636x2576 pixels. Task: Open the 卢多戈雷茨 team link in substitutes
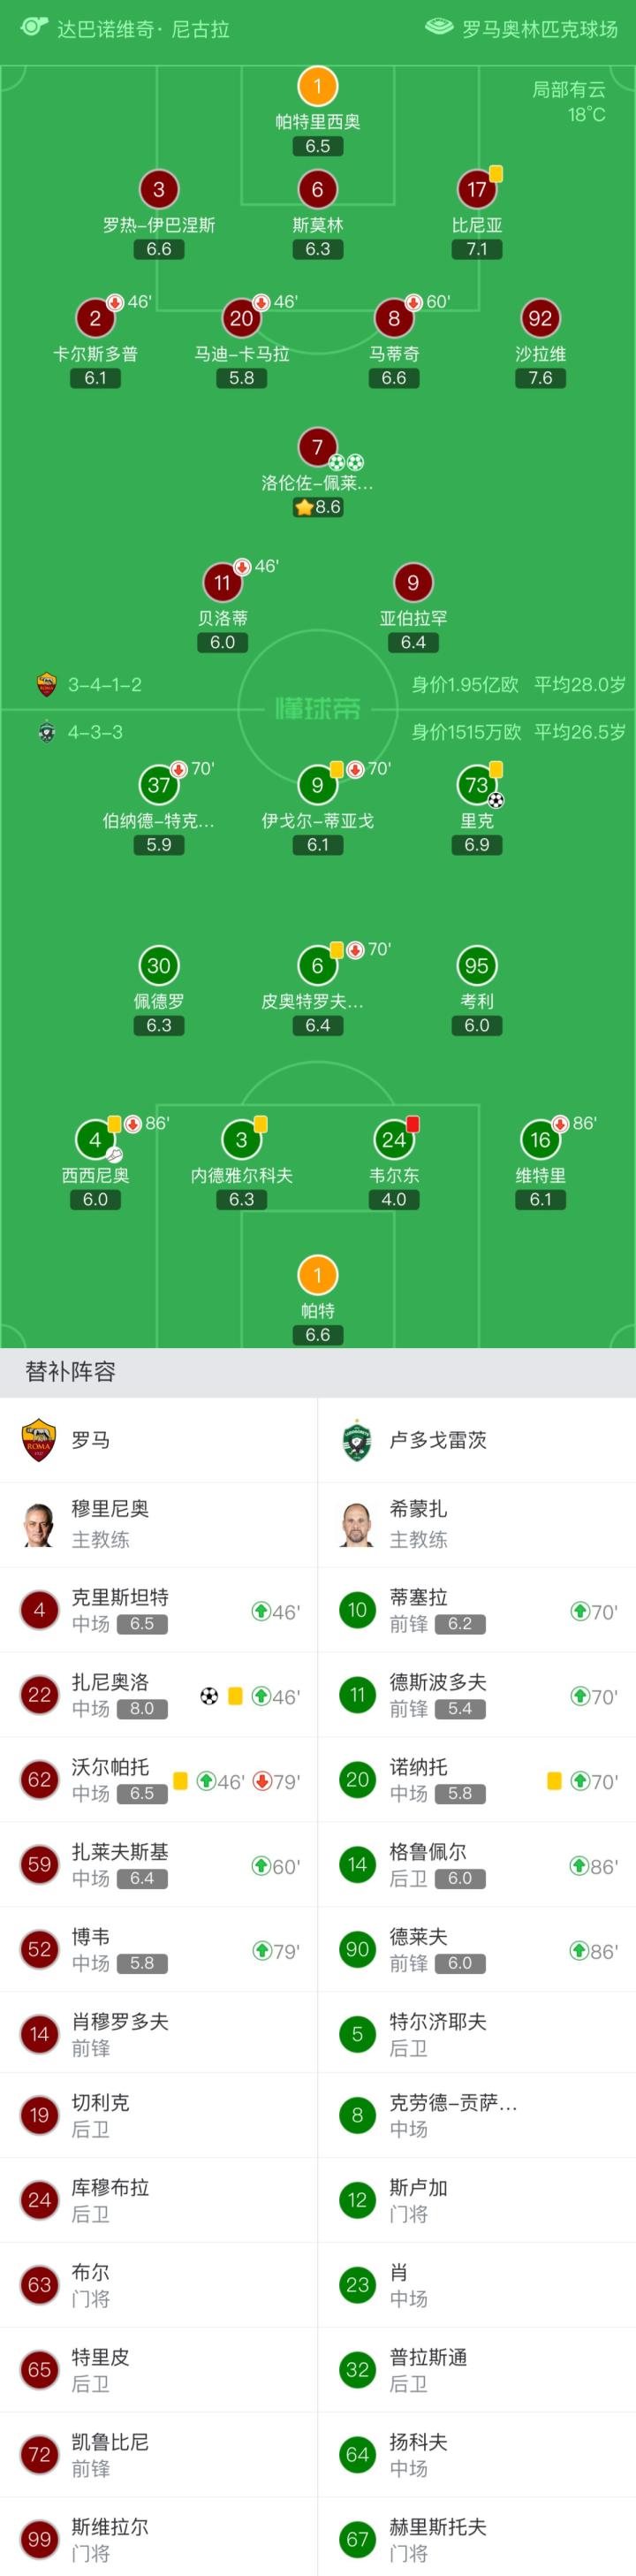[437, 1440]
